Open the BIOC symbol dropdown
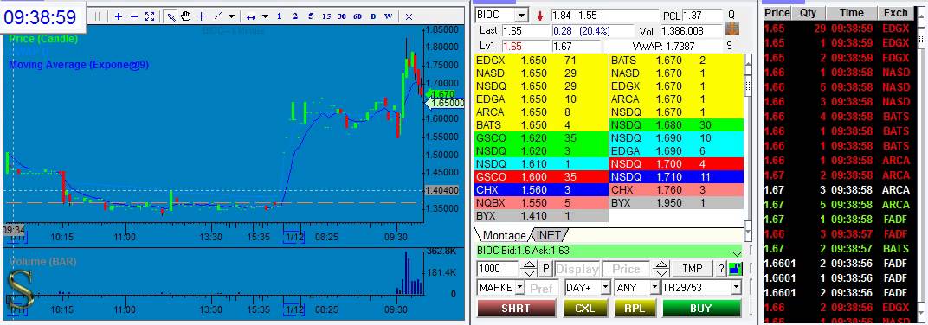The image size is (928, 325). pos(521,15)
